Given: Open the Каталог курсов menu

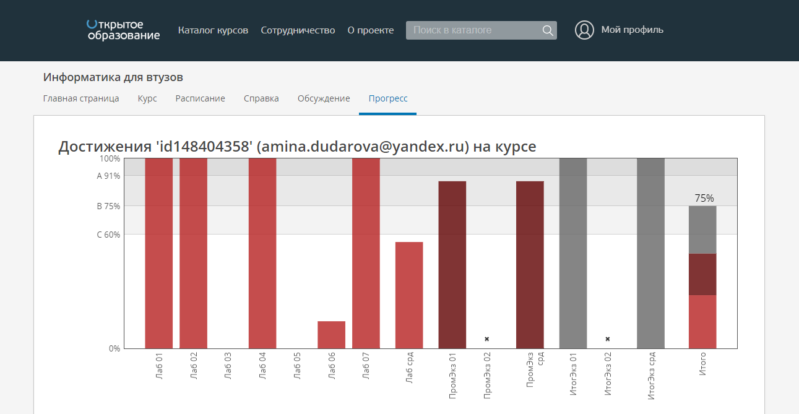Looking at the screenshot, I should click(x=213, y=30).
